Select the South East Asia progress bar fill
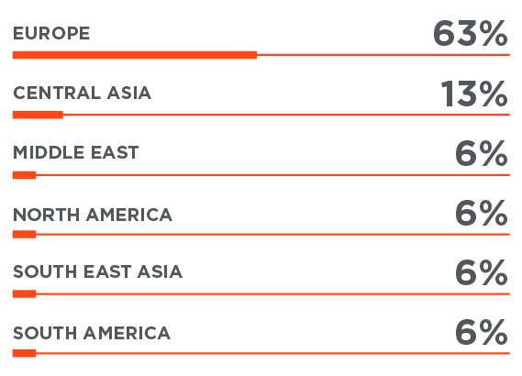The image size is (522, 376). [24, 293]
